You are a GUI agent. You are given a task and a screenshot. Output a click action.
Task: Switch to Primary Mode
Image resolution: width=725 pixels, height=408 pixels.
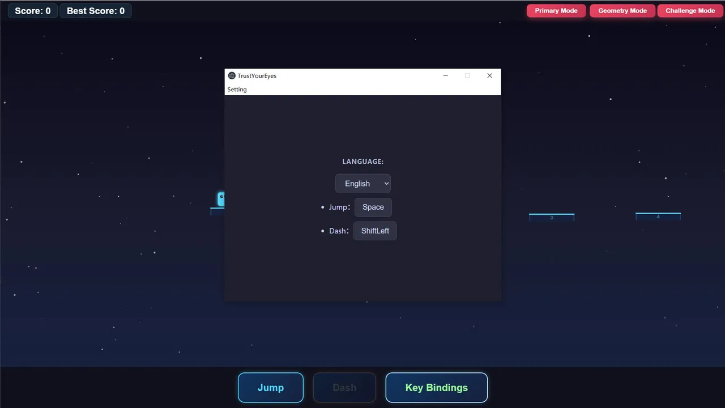[x=556, y=11]
